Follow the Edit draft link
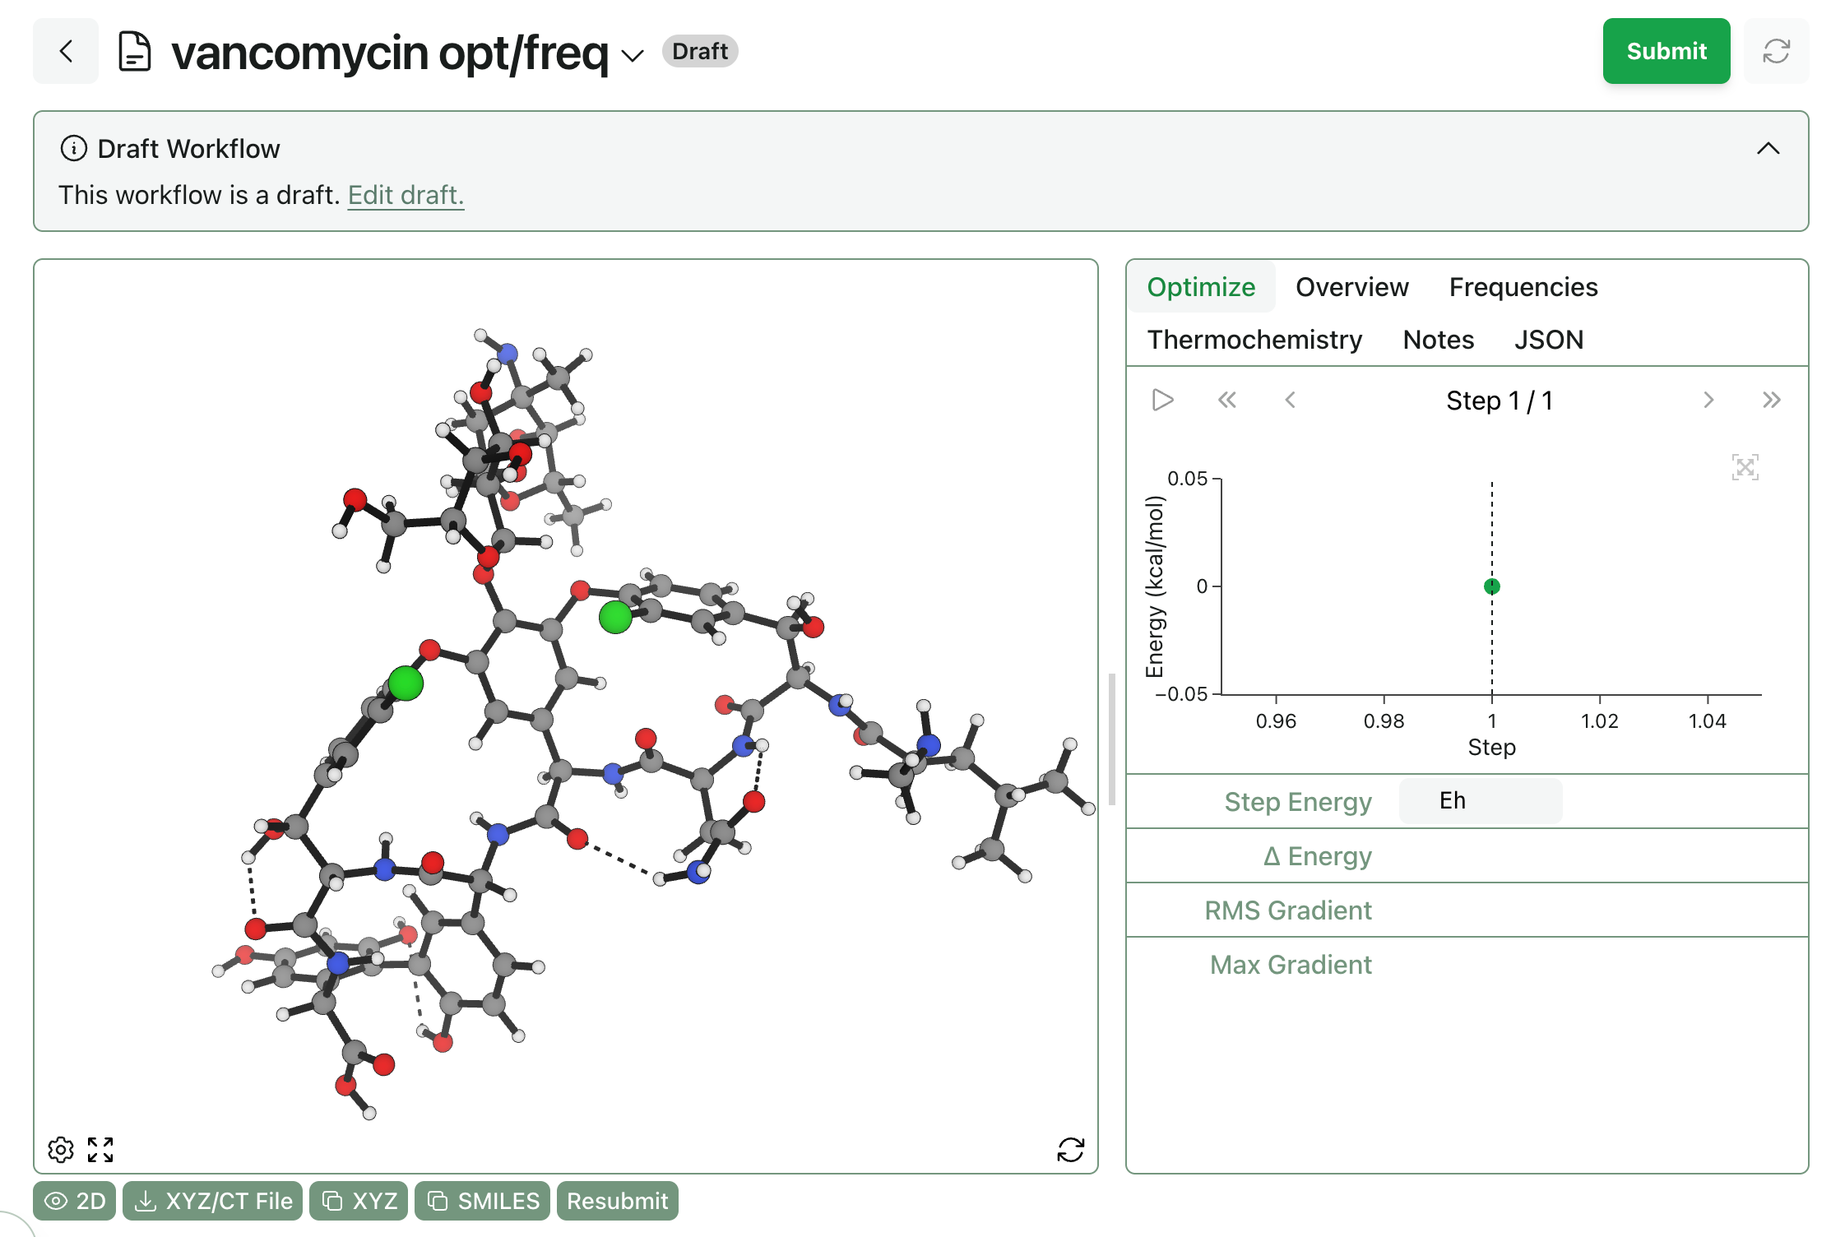Image resolution: width=1831 pixels, height=1237 pixels. click(406, 195)
